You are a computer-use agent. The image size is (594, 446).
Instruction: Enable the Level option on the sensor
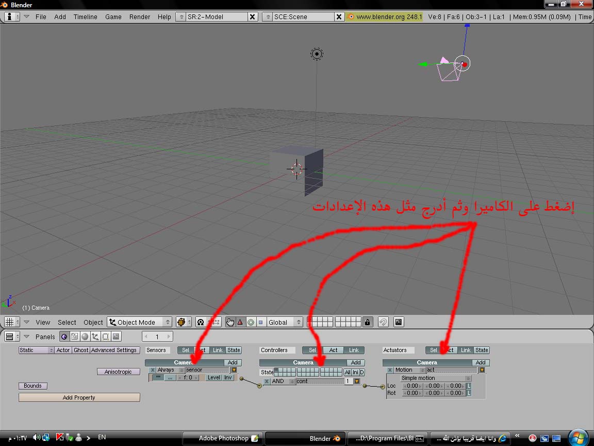(x=213, y=377)
